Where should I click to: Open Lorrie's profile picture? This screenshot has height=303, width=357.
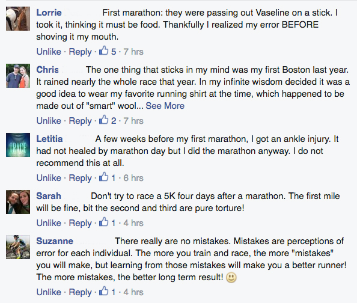(x=18, y=19)
